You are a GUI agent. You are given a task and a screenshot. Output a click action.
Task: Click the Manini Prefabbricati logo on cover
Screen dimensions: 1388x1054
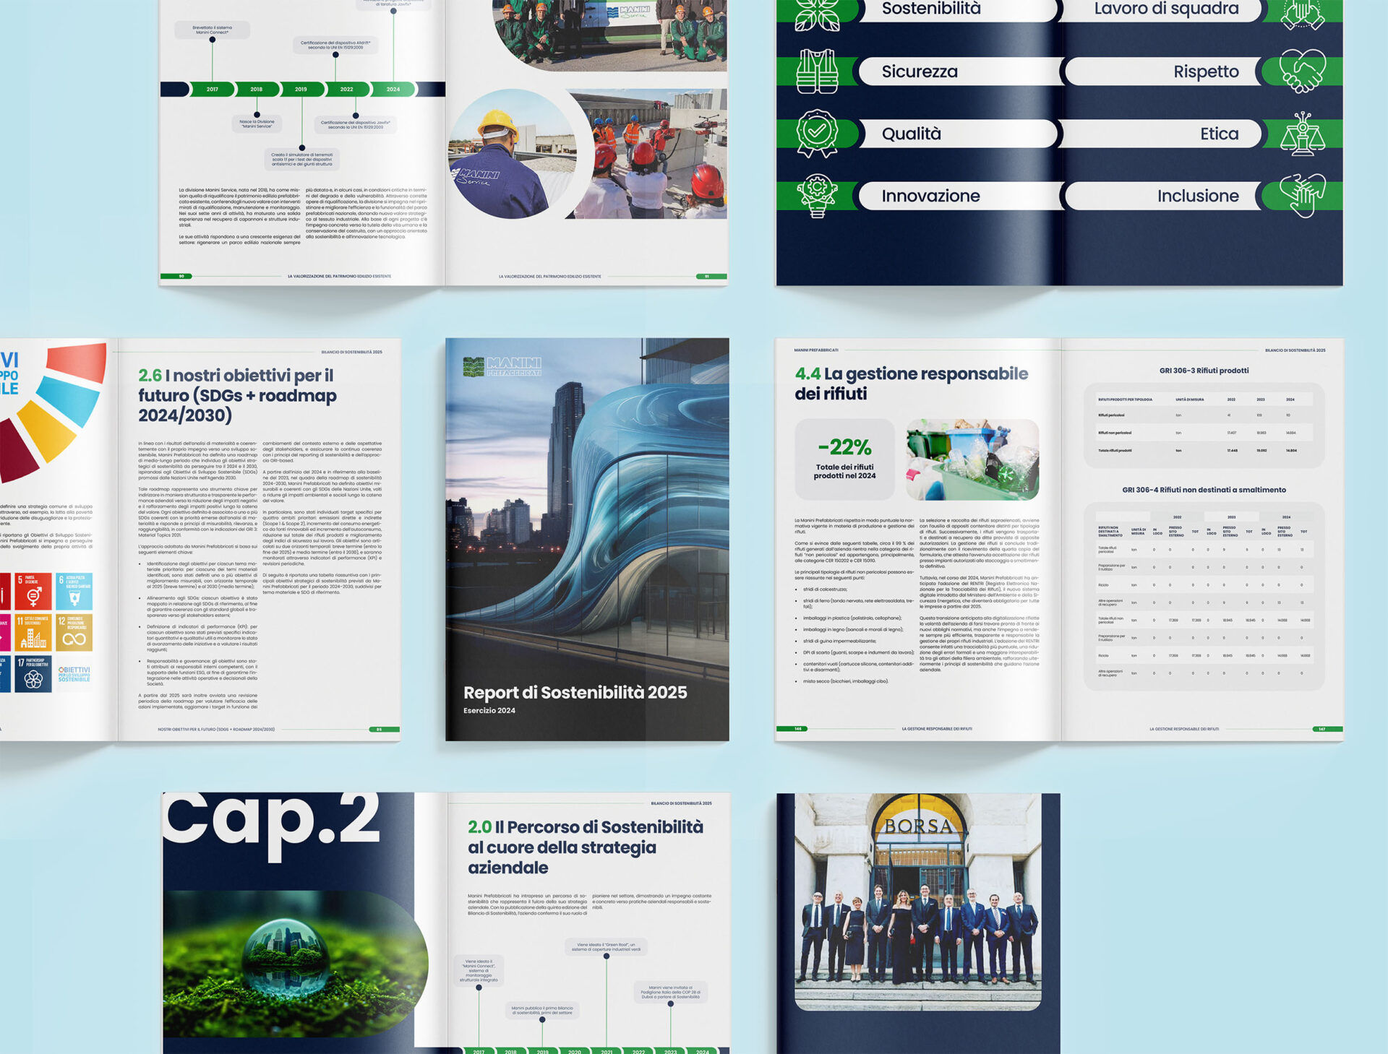coord(502,366)
